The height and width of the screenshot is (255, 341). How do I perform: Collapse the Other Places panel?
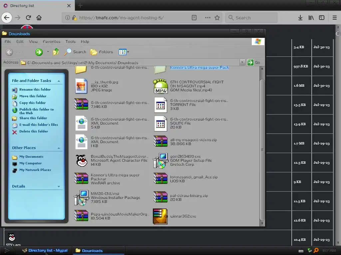59,148
